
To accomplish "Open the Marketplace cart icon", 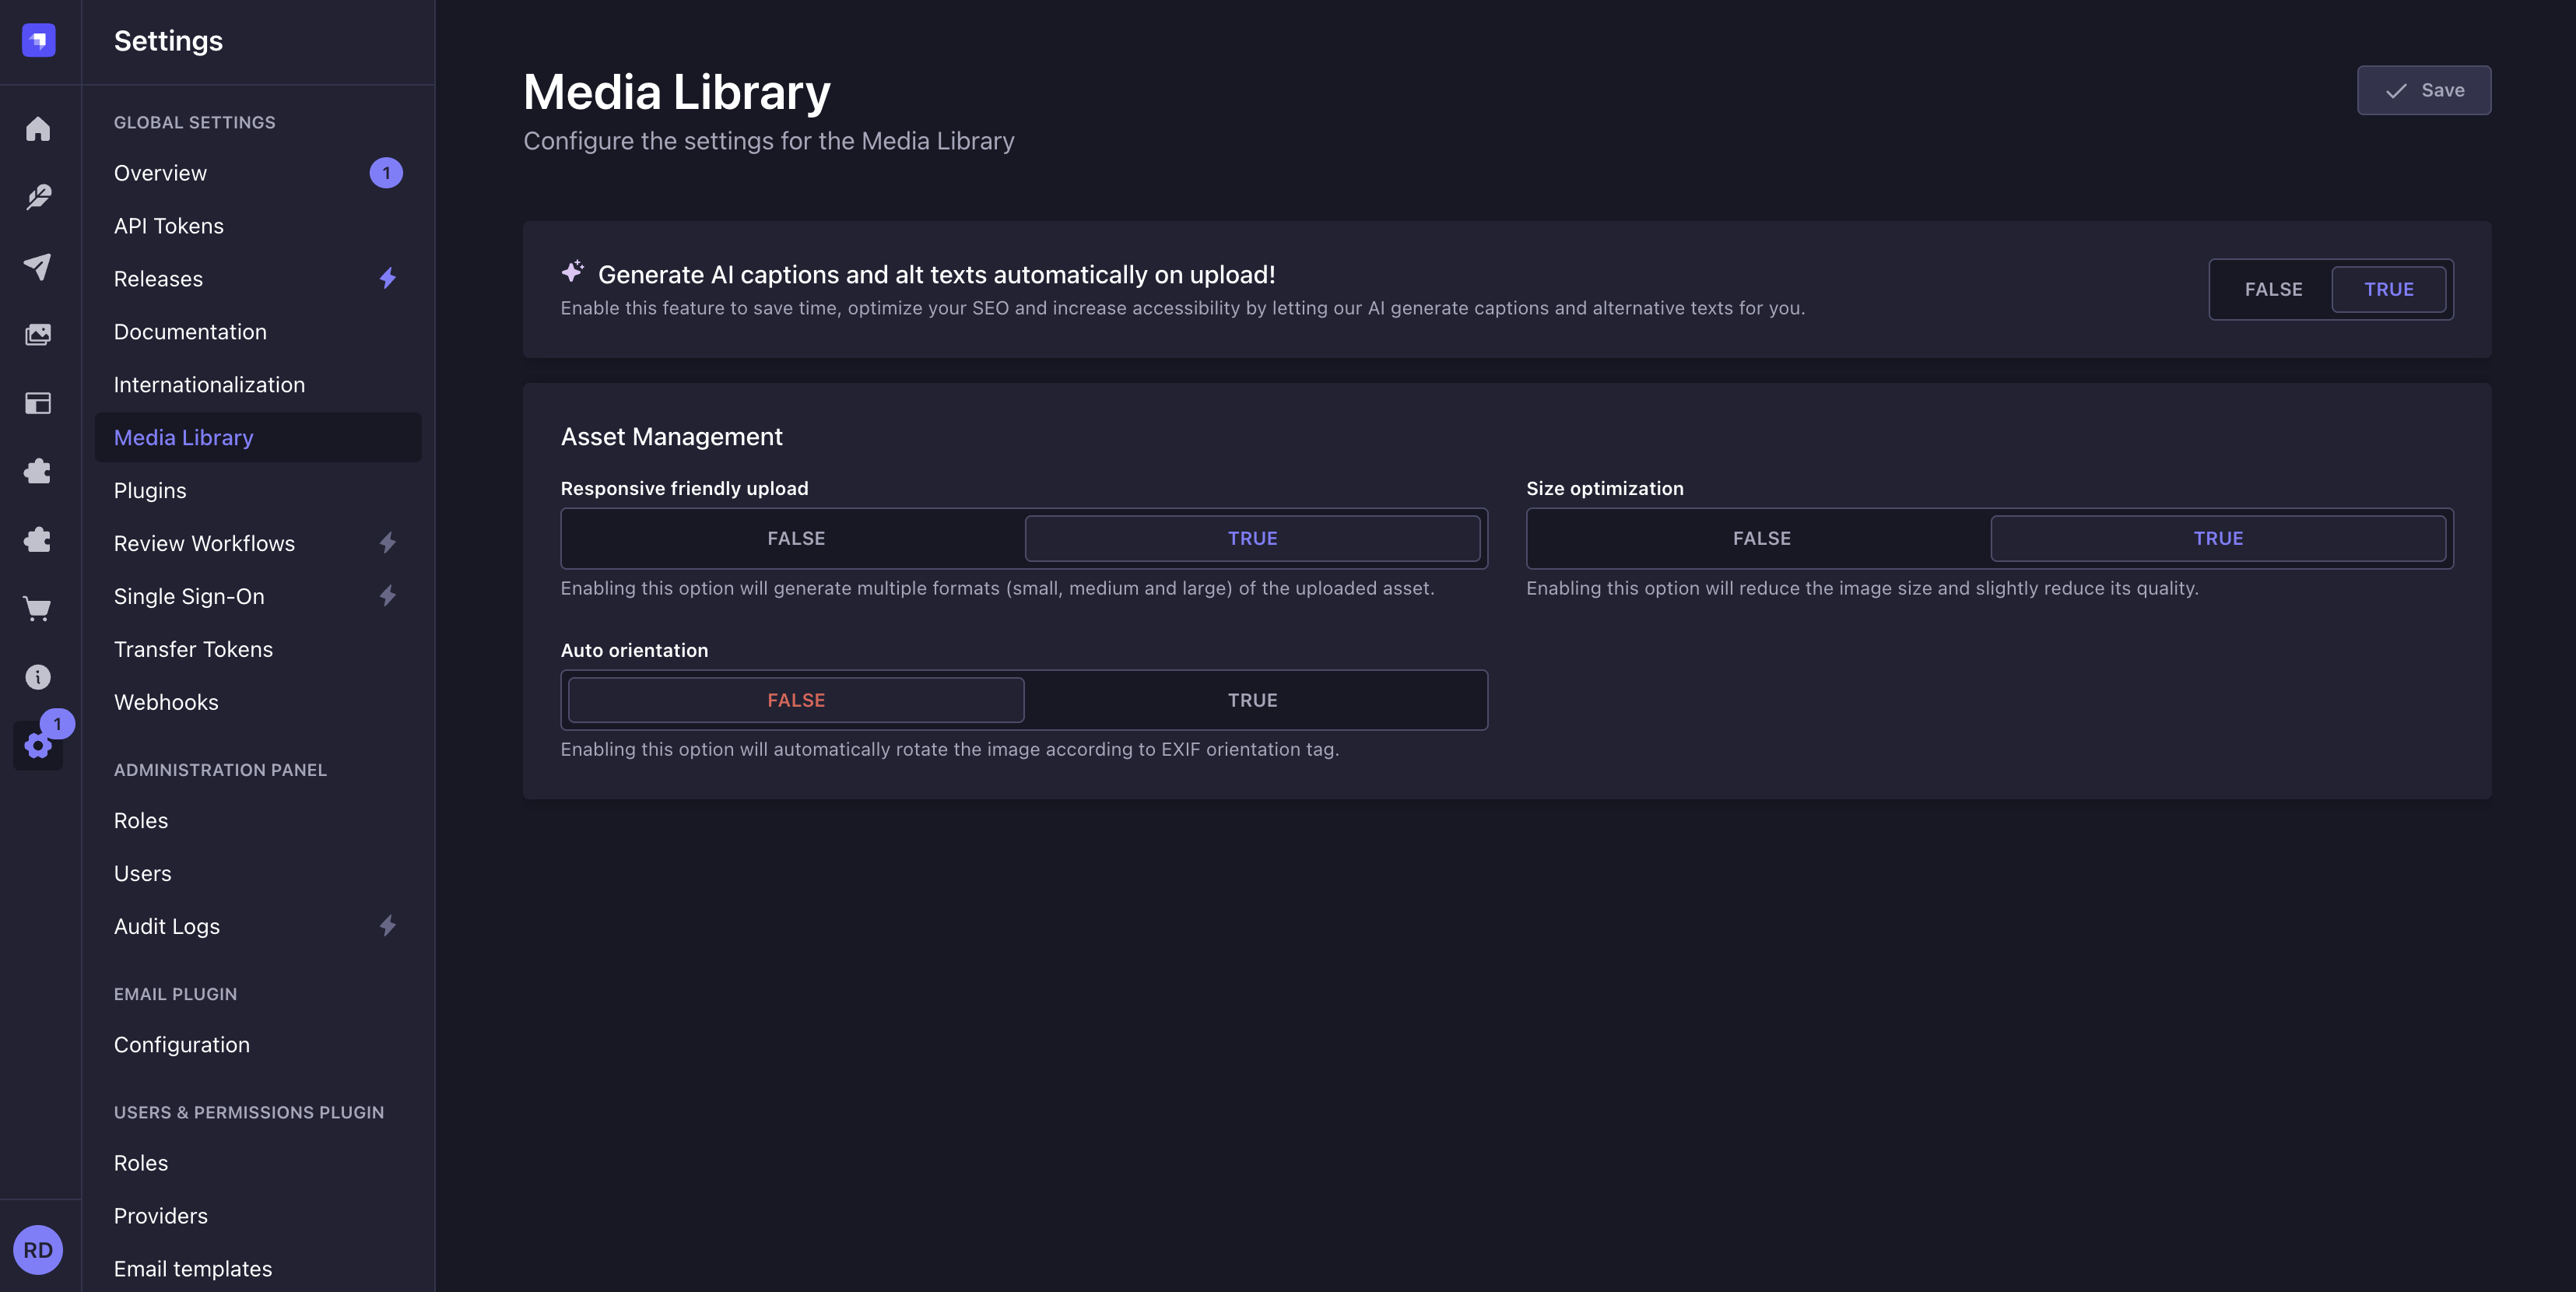I will point(38,608).
